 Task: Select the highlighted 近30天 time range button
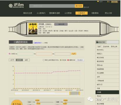pyautogui.click(x=19, y=60)
